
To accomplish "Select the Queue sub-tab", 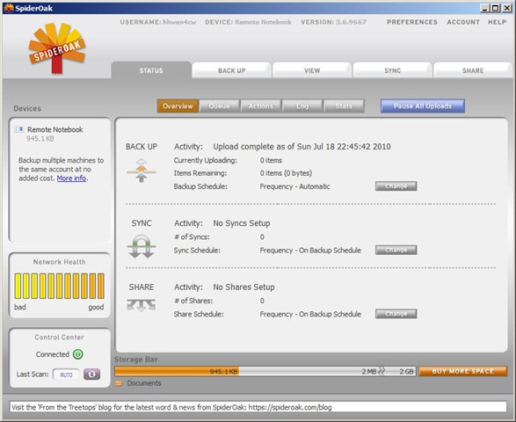I will (x=219, y=106).
